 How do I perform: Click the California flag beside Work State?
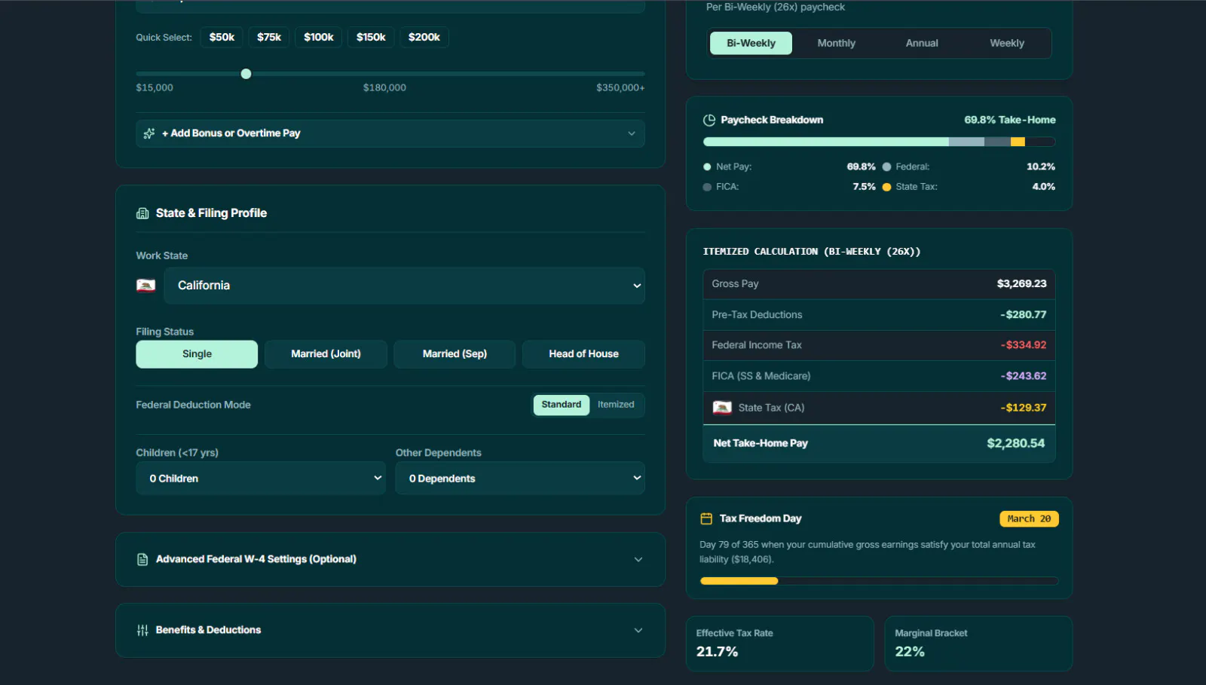coord(145,286)
